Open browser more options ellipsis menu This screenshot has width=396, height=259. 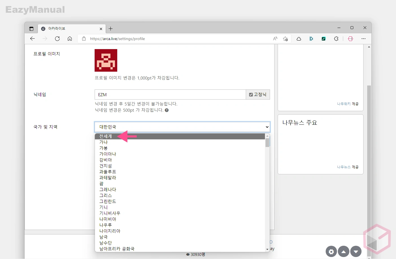(x=364, y=39)
